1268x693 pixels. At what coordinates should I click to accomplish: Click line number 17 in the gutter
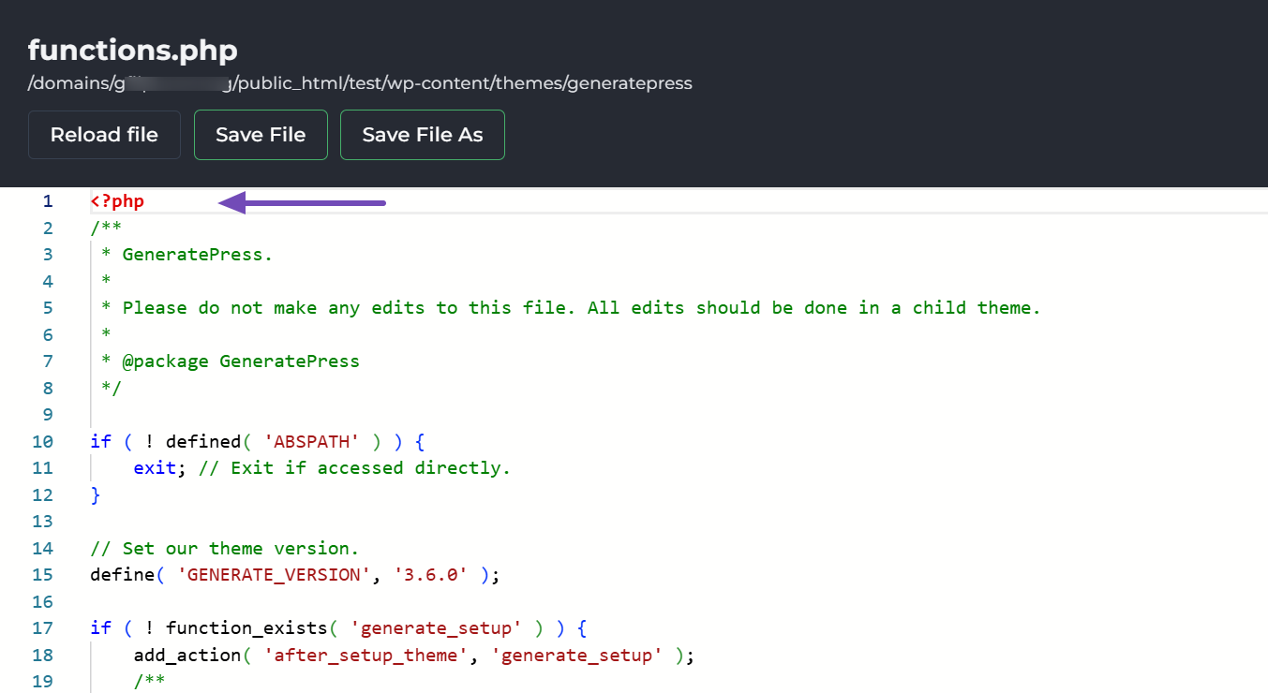pos(43,628)
